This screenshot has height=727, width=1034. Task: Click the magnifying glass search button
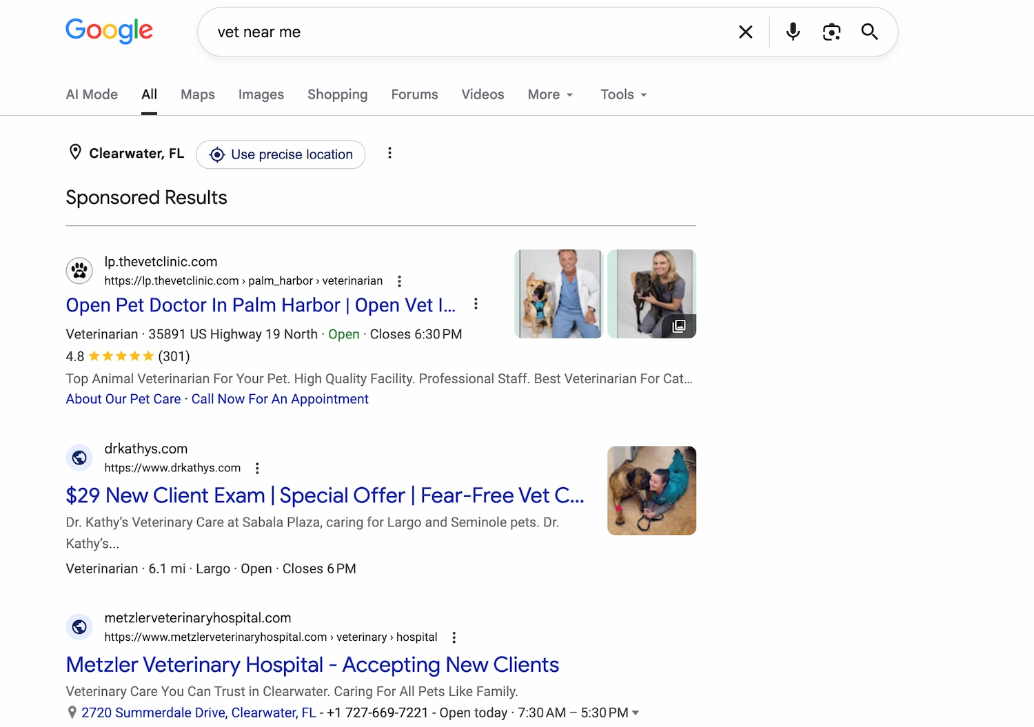coord(869,32)
